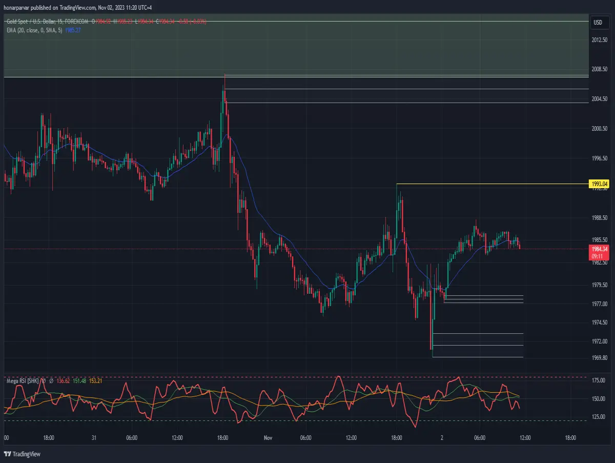Screen dimensions: 615x463
Task: Click the 175.00 level on RSI scale
Action: click(x=599, y=380)
